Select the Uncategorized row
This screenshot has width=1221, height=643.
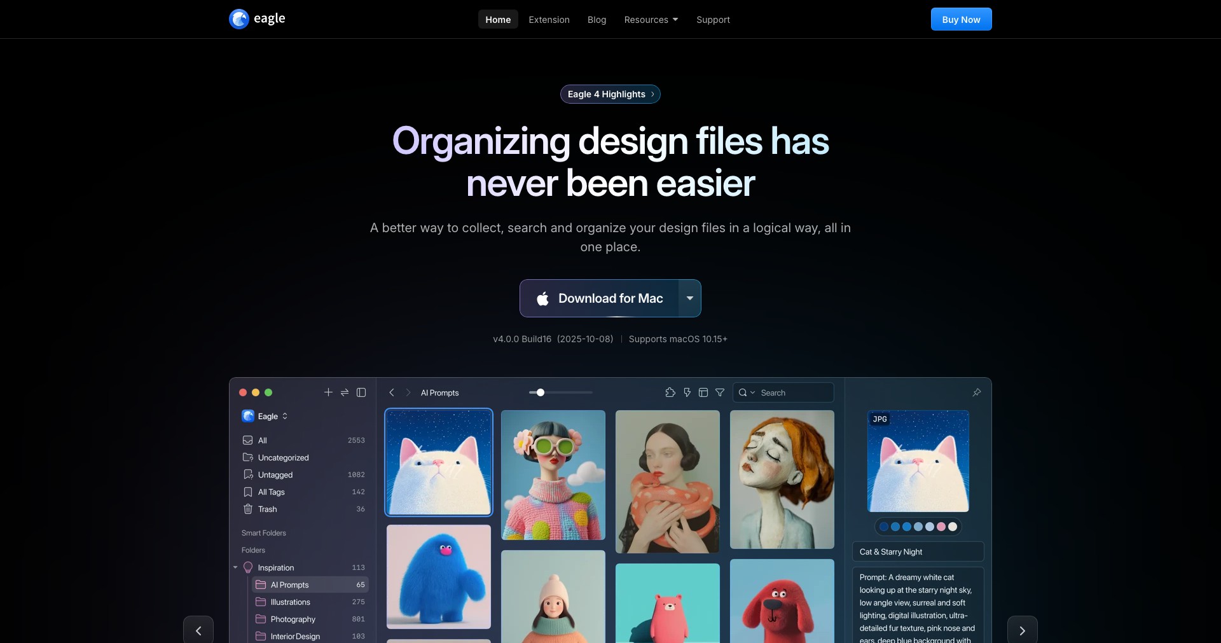tap(304, 457)
